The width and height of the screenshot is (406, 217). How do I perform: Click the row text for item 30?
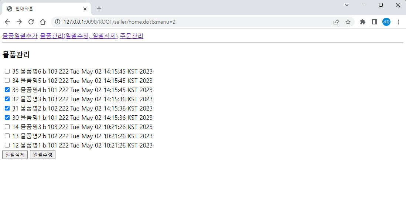pyautogui.click(x=82, y=118)
